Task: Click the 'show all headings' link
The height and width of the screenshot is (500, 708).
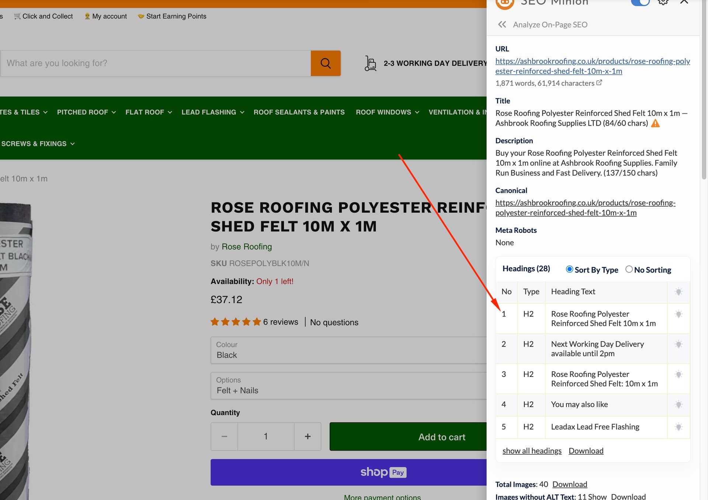Action: pyautogui.click(x=532, y=451)
